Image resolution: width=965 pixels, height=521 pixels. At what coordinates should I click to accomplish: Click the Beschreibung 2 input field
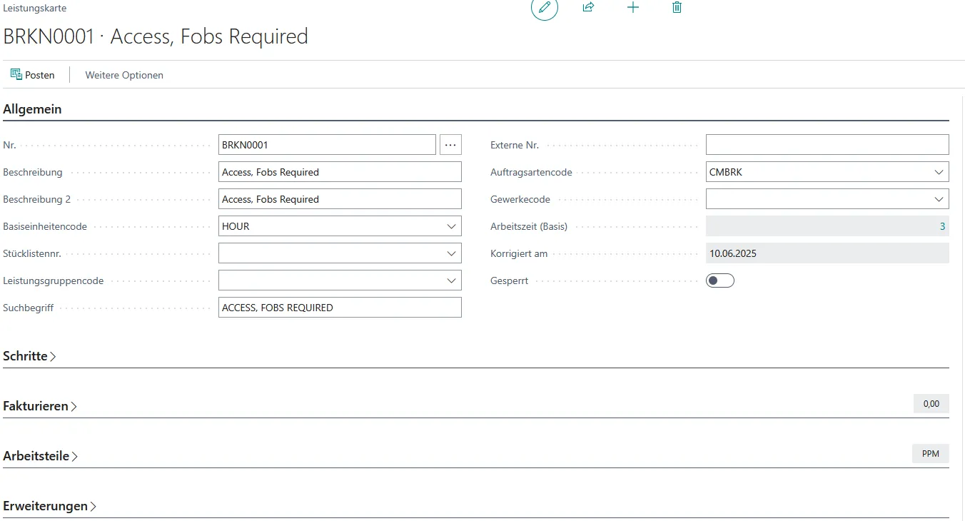point(340,199)
